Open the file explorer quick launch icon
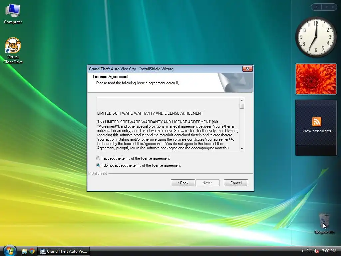 pyautogui.click(x=24, y=251)
